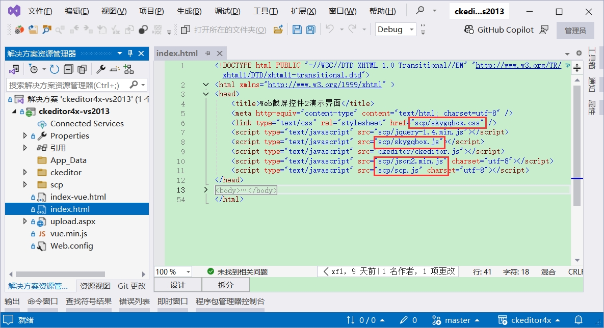The image size is (604, 328).
Task: Click the 设计 view button
Action: [x=177, y=285]
